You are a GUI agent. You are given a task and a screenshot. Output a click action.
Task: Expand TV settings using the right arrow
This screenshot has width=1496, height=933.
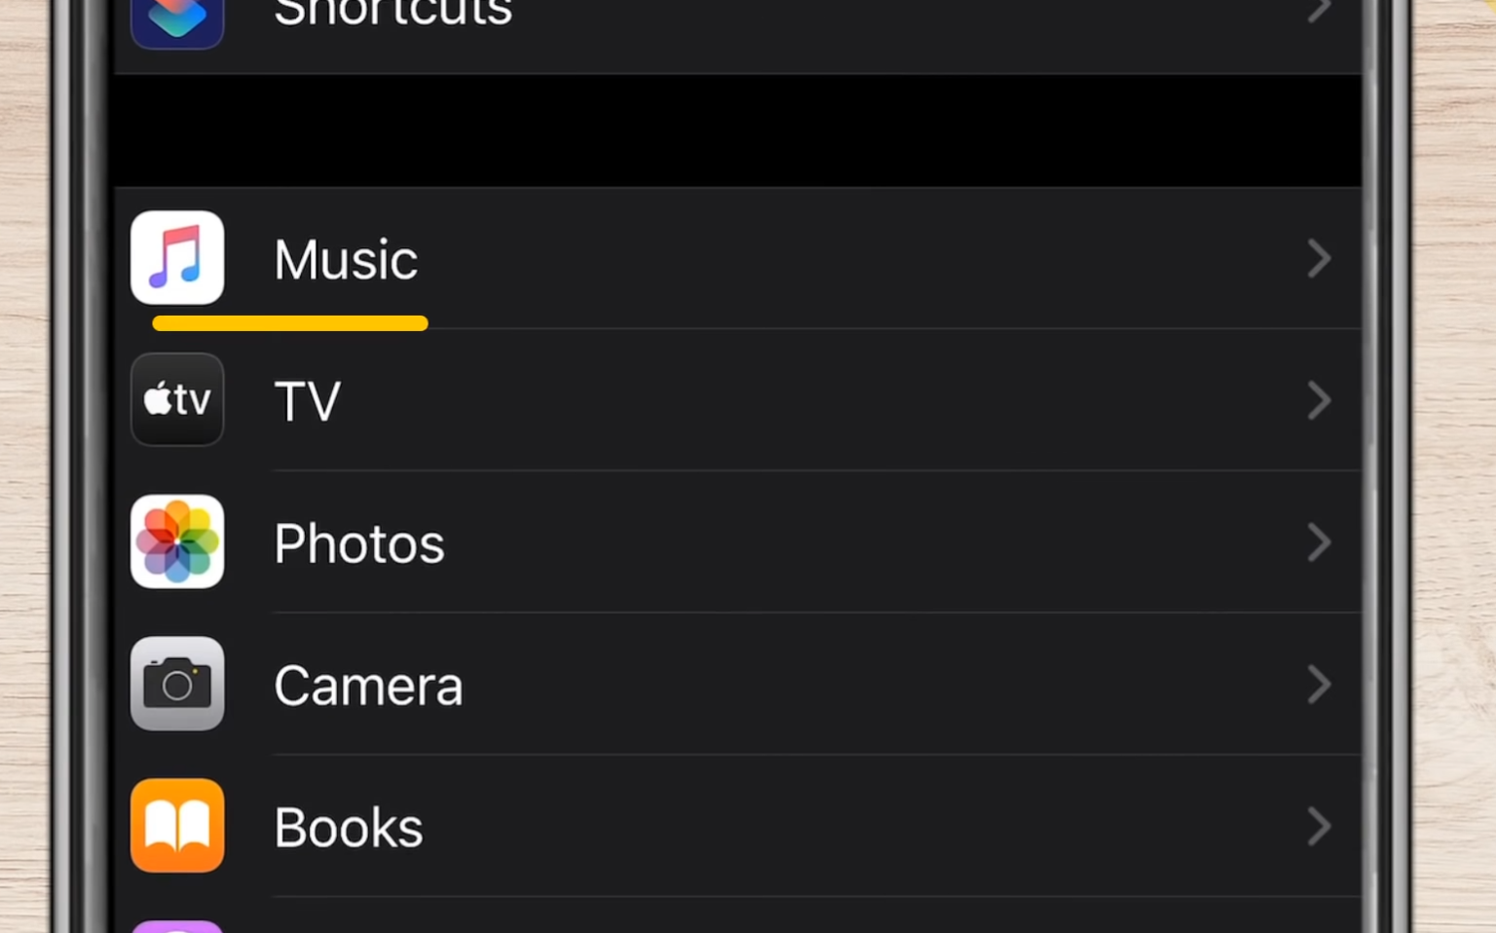(x=1320, y=399)
